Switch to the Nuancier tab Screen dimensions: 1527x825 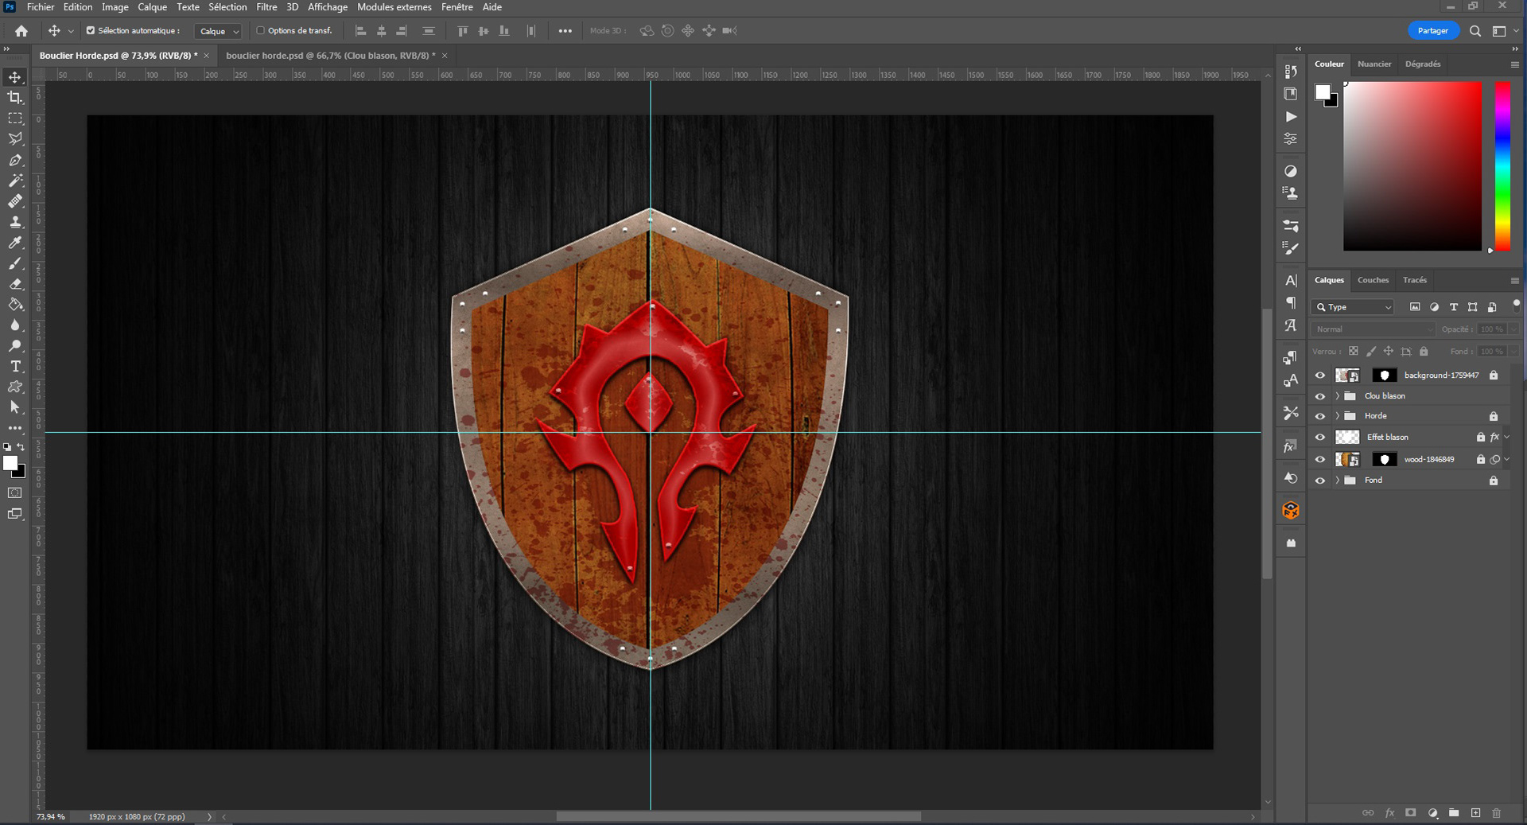(1374, 64)
